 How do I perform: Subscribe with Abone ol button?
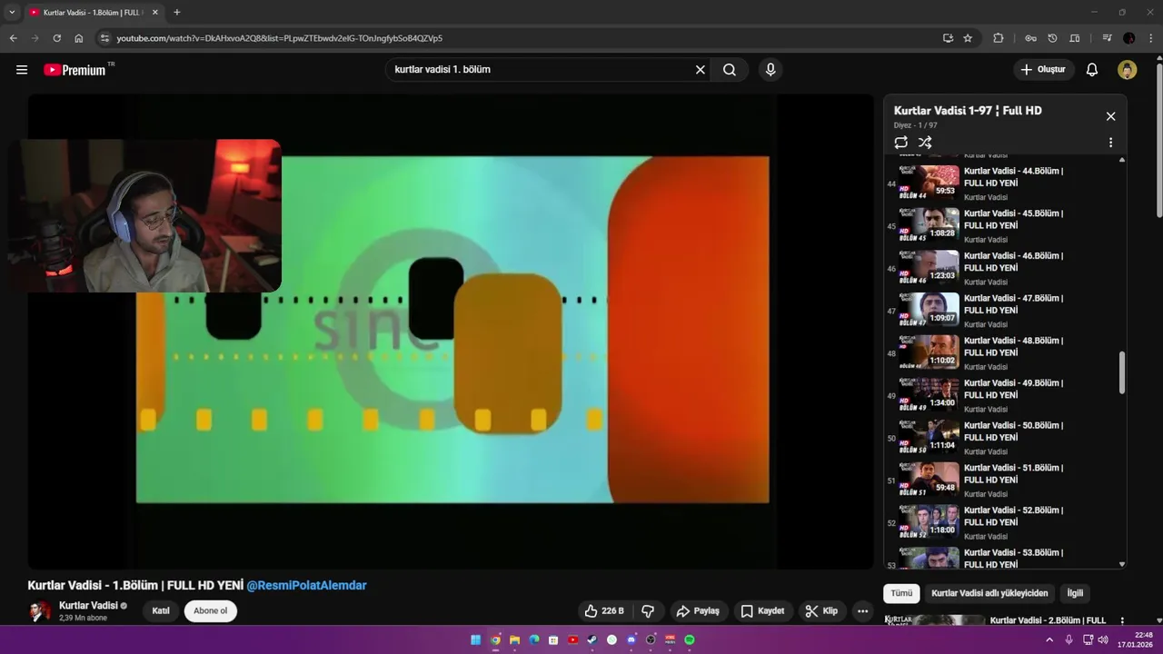pyautogui.click(x=211, y=610)
